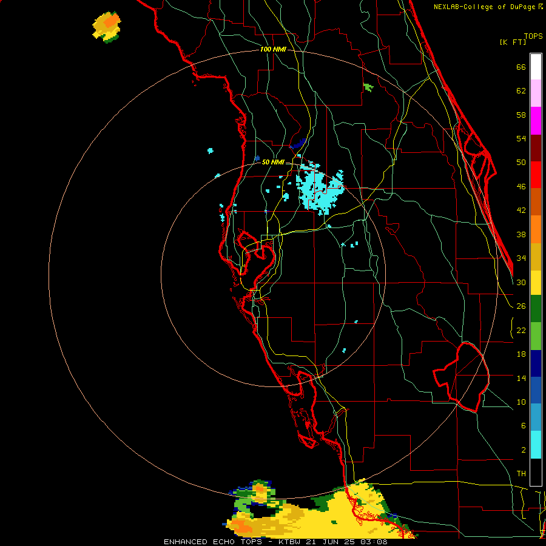Click the legend value 54
The width and height of the screenshot is (546, 546).
click(521, 138)
